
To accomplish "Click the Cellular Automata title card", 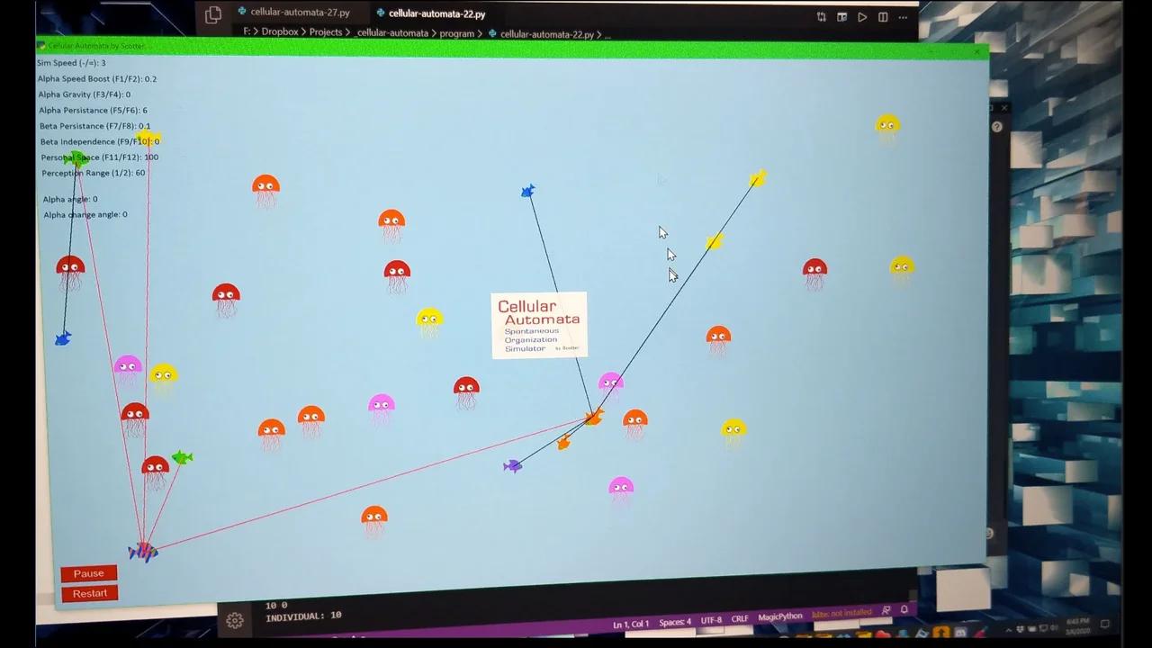I will click(539, 325).
